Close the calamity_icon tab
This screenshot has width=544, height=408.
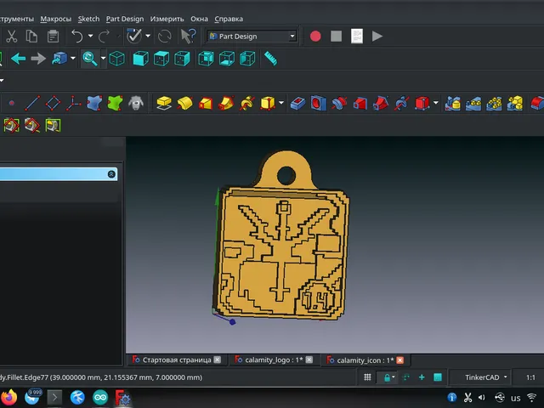tap(400, 360)
